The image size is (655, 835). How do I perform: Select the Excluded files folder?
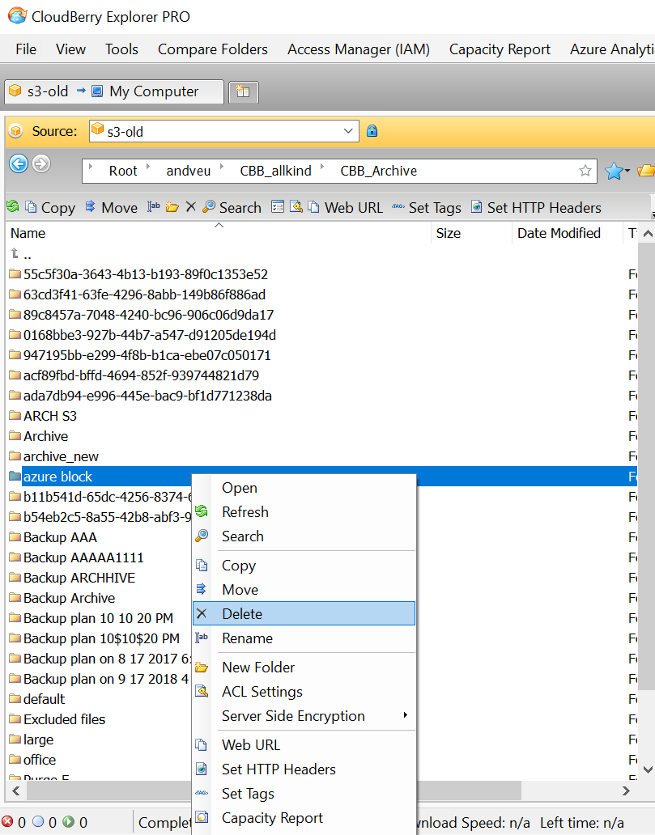point(99,719)
